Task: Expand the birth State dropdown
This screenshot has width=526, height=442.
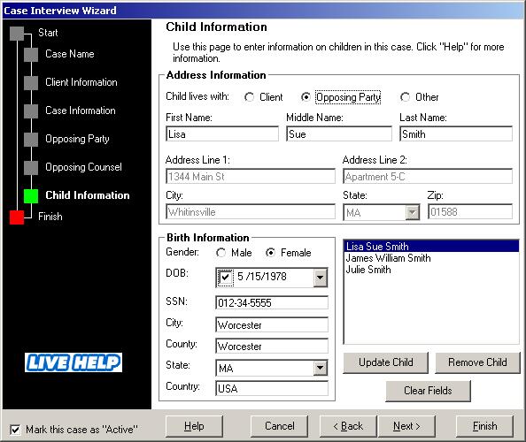Action: click(x=321, y=368)
